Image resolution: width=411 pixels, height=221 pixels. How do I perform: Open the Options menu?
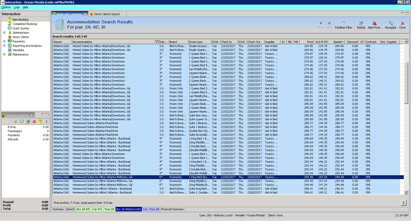[x=6, y=7]
